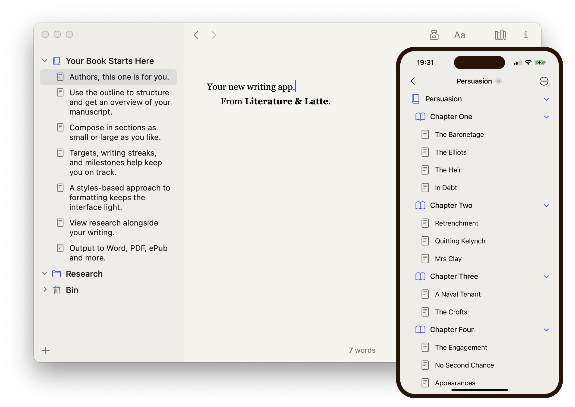
Task: Open the Aa text formatting options
Action: click(459, 35)
